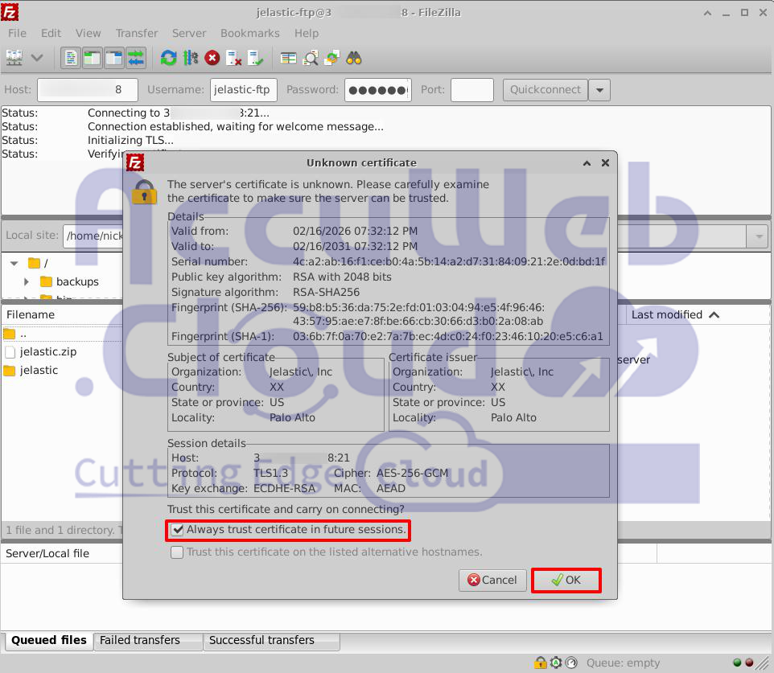774x673 pixels.
Task: Open the Site Manager icon
Action: [x=14, y=58]
